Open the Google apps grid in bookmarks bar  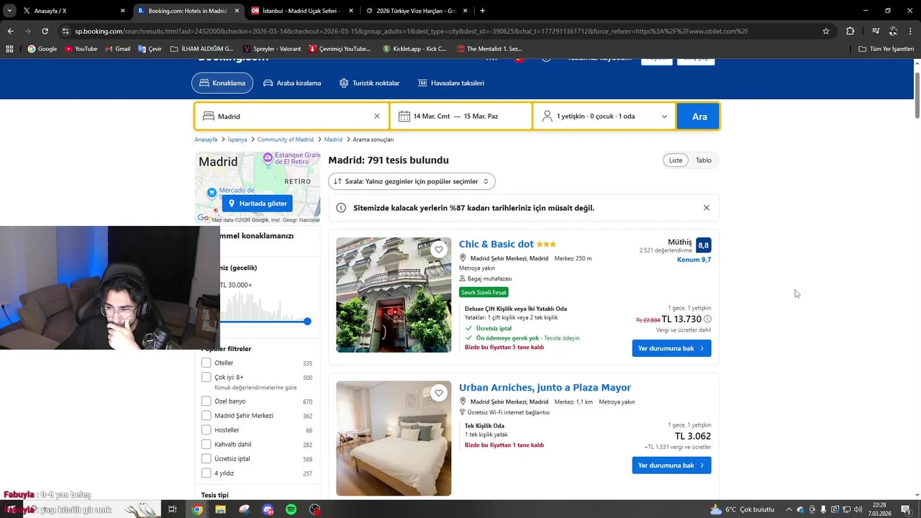pos(9,49)
